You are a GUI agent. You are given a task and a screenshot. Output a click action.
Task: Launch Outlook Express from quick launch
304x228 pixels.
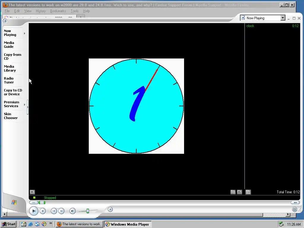tap(37, 224)
